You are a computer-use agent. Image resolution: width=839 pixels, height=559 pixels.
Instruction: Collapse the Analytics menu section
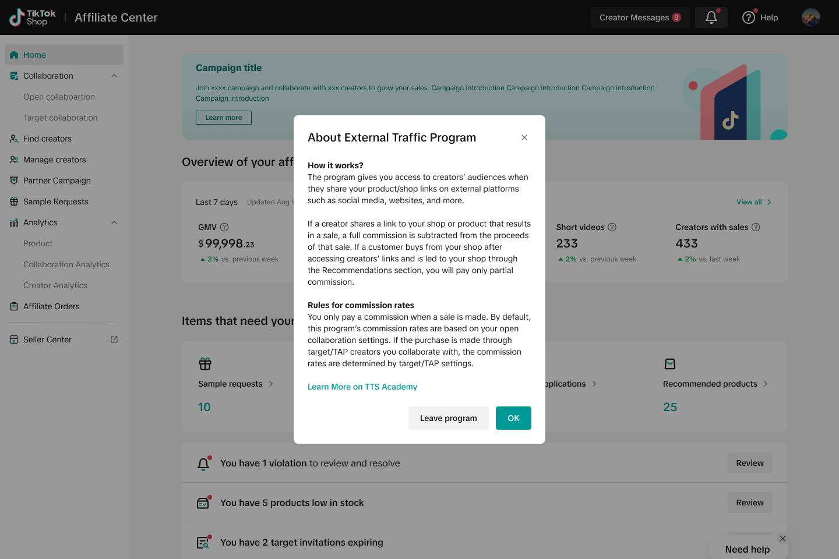(x=114, y=222)
